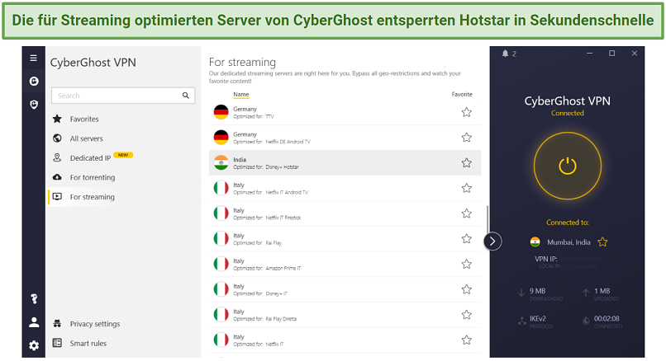This screenshot has height=361, width=666.
Task: Favorite the Italy Netflix IT Firestick star
Action: click(466, 213)
